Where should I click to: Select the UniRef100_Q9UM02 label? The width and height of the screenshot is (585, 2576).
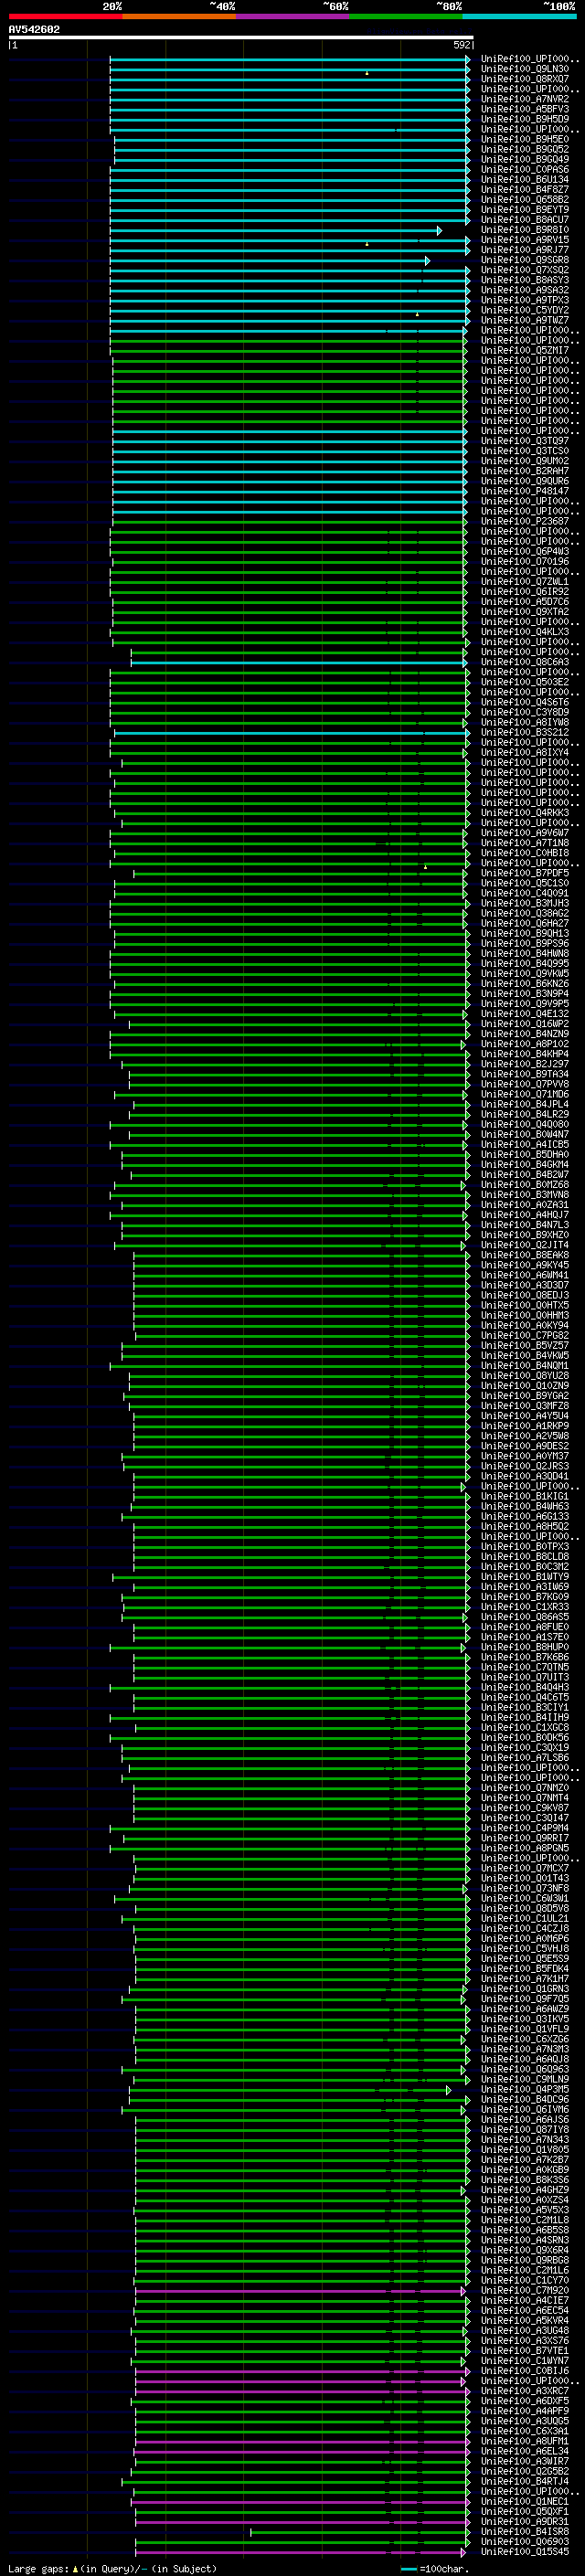click(525, 462)
